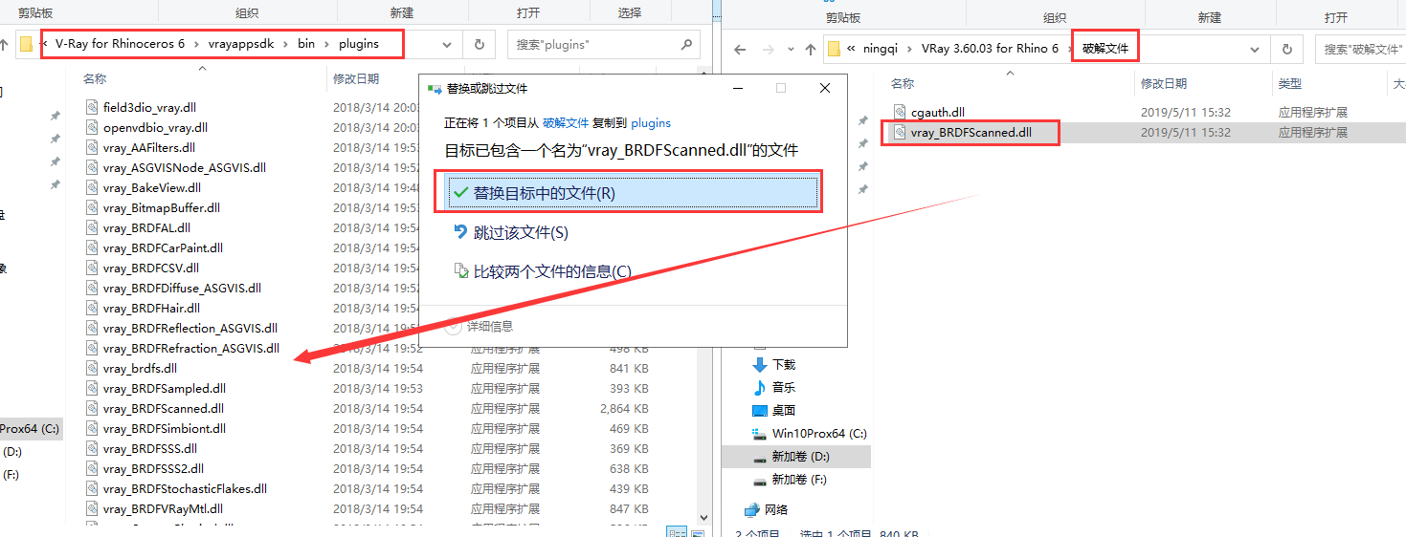1406x537 pixels.
Task: Select openvdbio_vray.dll file
Action: (155, 127)
